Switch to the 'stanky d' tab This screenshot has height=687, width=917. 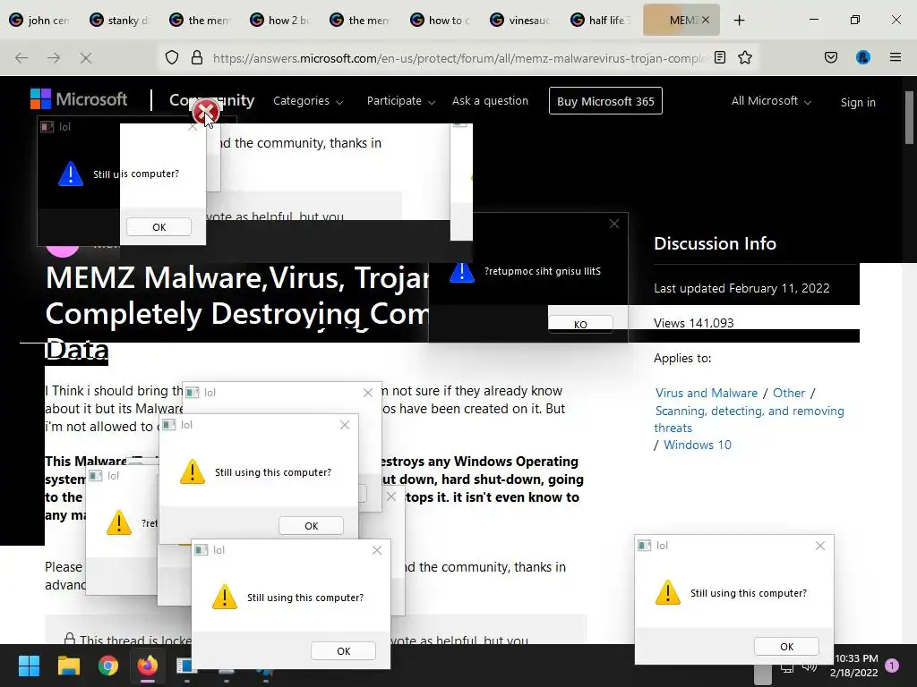(x=121, y=20)
